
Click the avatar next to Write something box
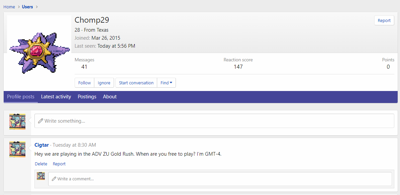pos(17,121)
